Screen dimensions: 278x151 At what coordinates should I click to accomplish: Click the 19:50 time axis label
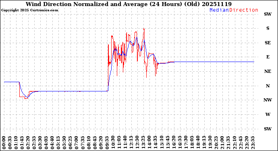210,143
